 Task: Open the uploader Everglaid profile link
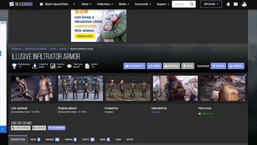click(x=156, y=112)
